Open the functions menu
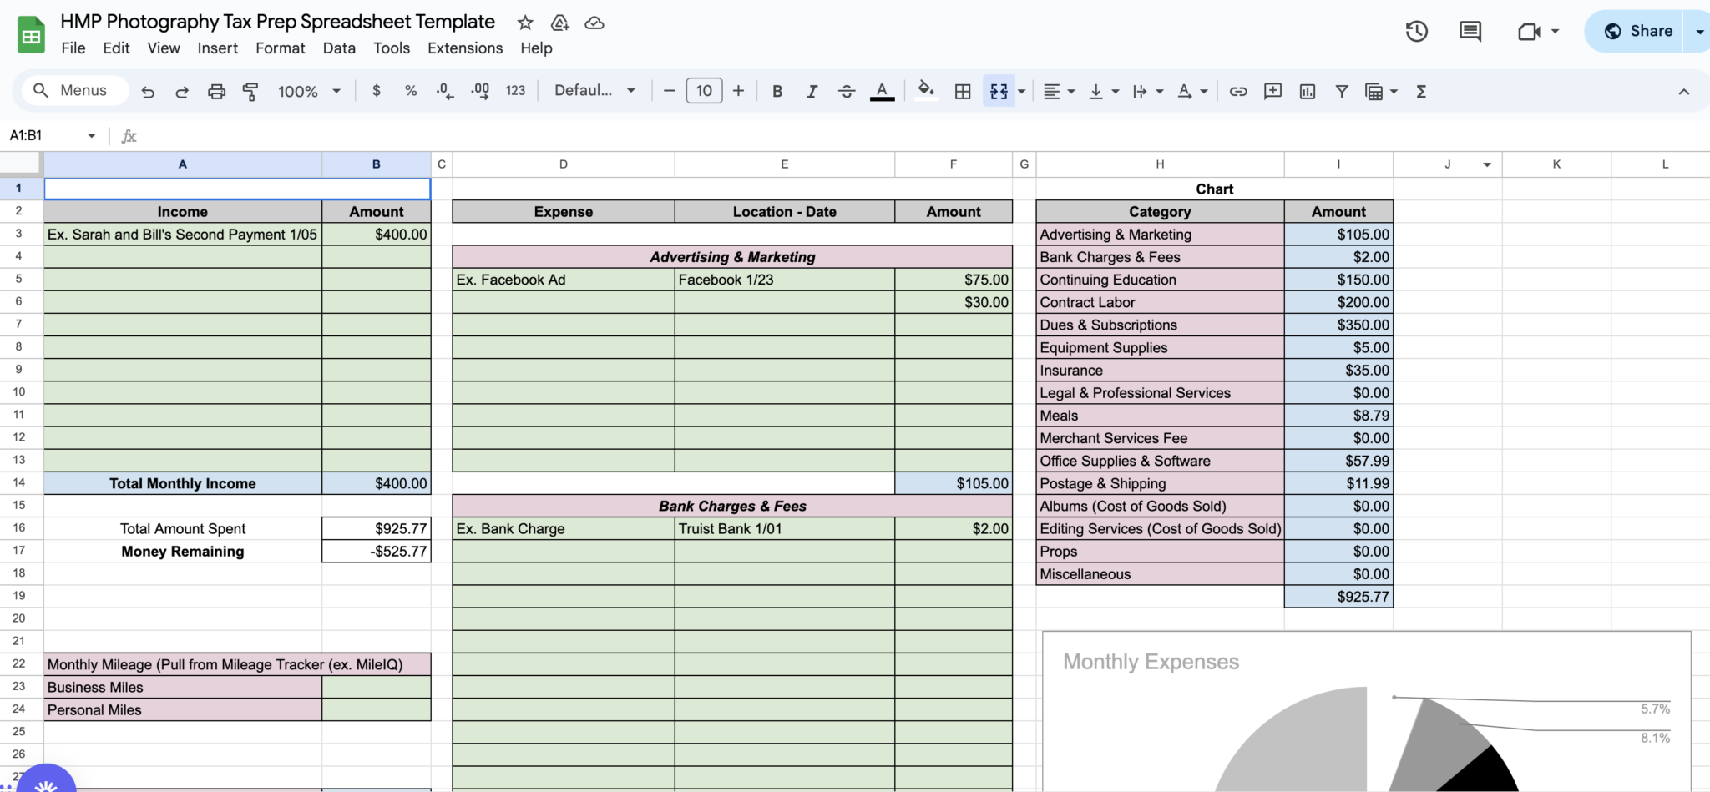 tap(1421, 90)
